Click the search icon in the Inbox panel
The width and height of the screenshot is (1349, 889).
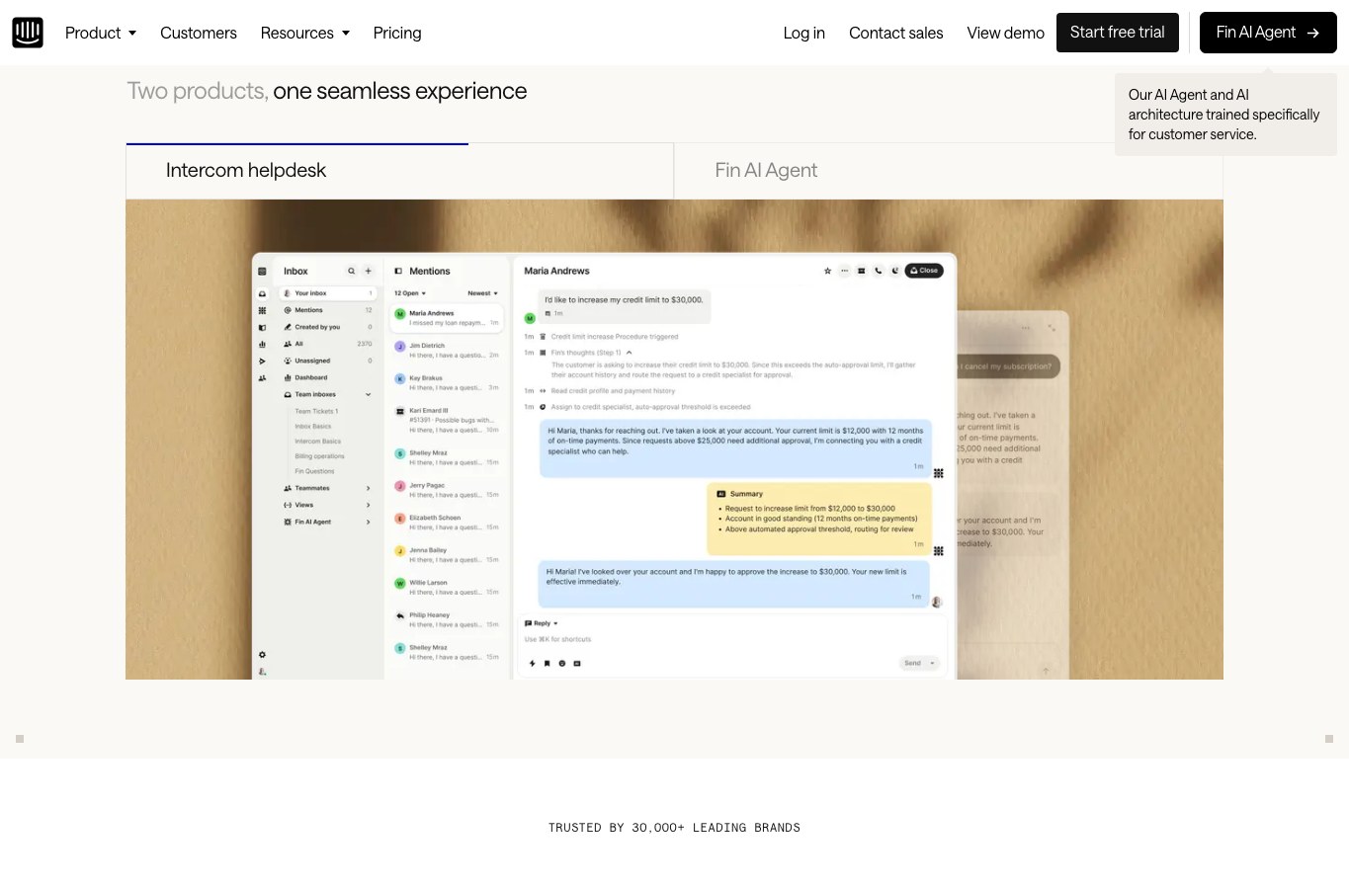[351, 271]
